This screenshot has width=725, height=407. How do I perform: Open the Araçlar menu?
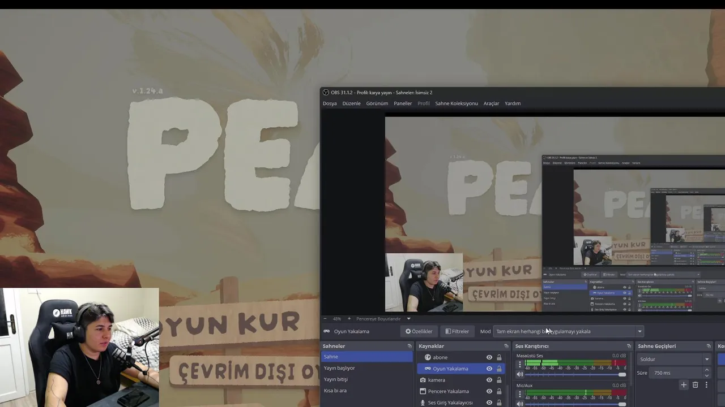pos(491,103)
